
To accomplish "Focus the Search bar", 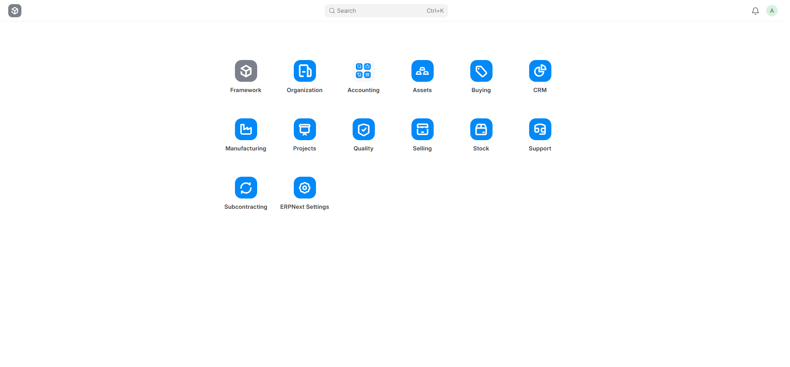I will [x=386, y=11].
